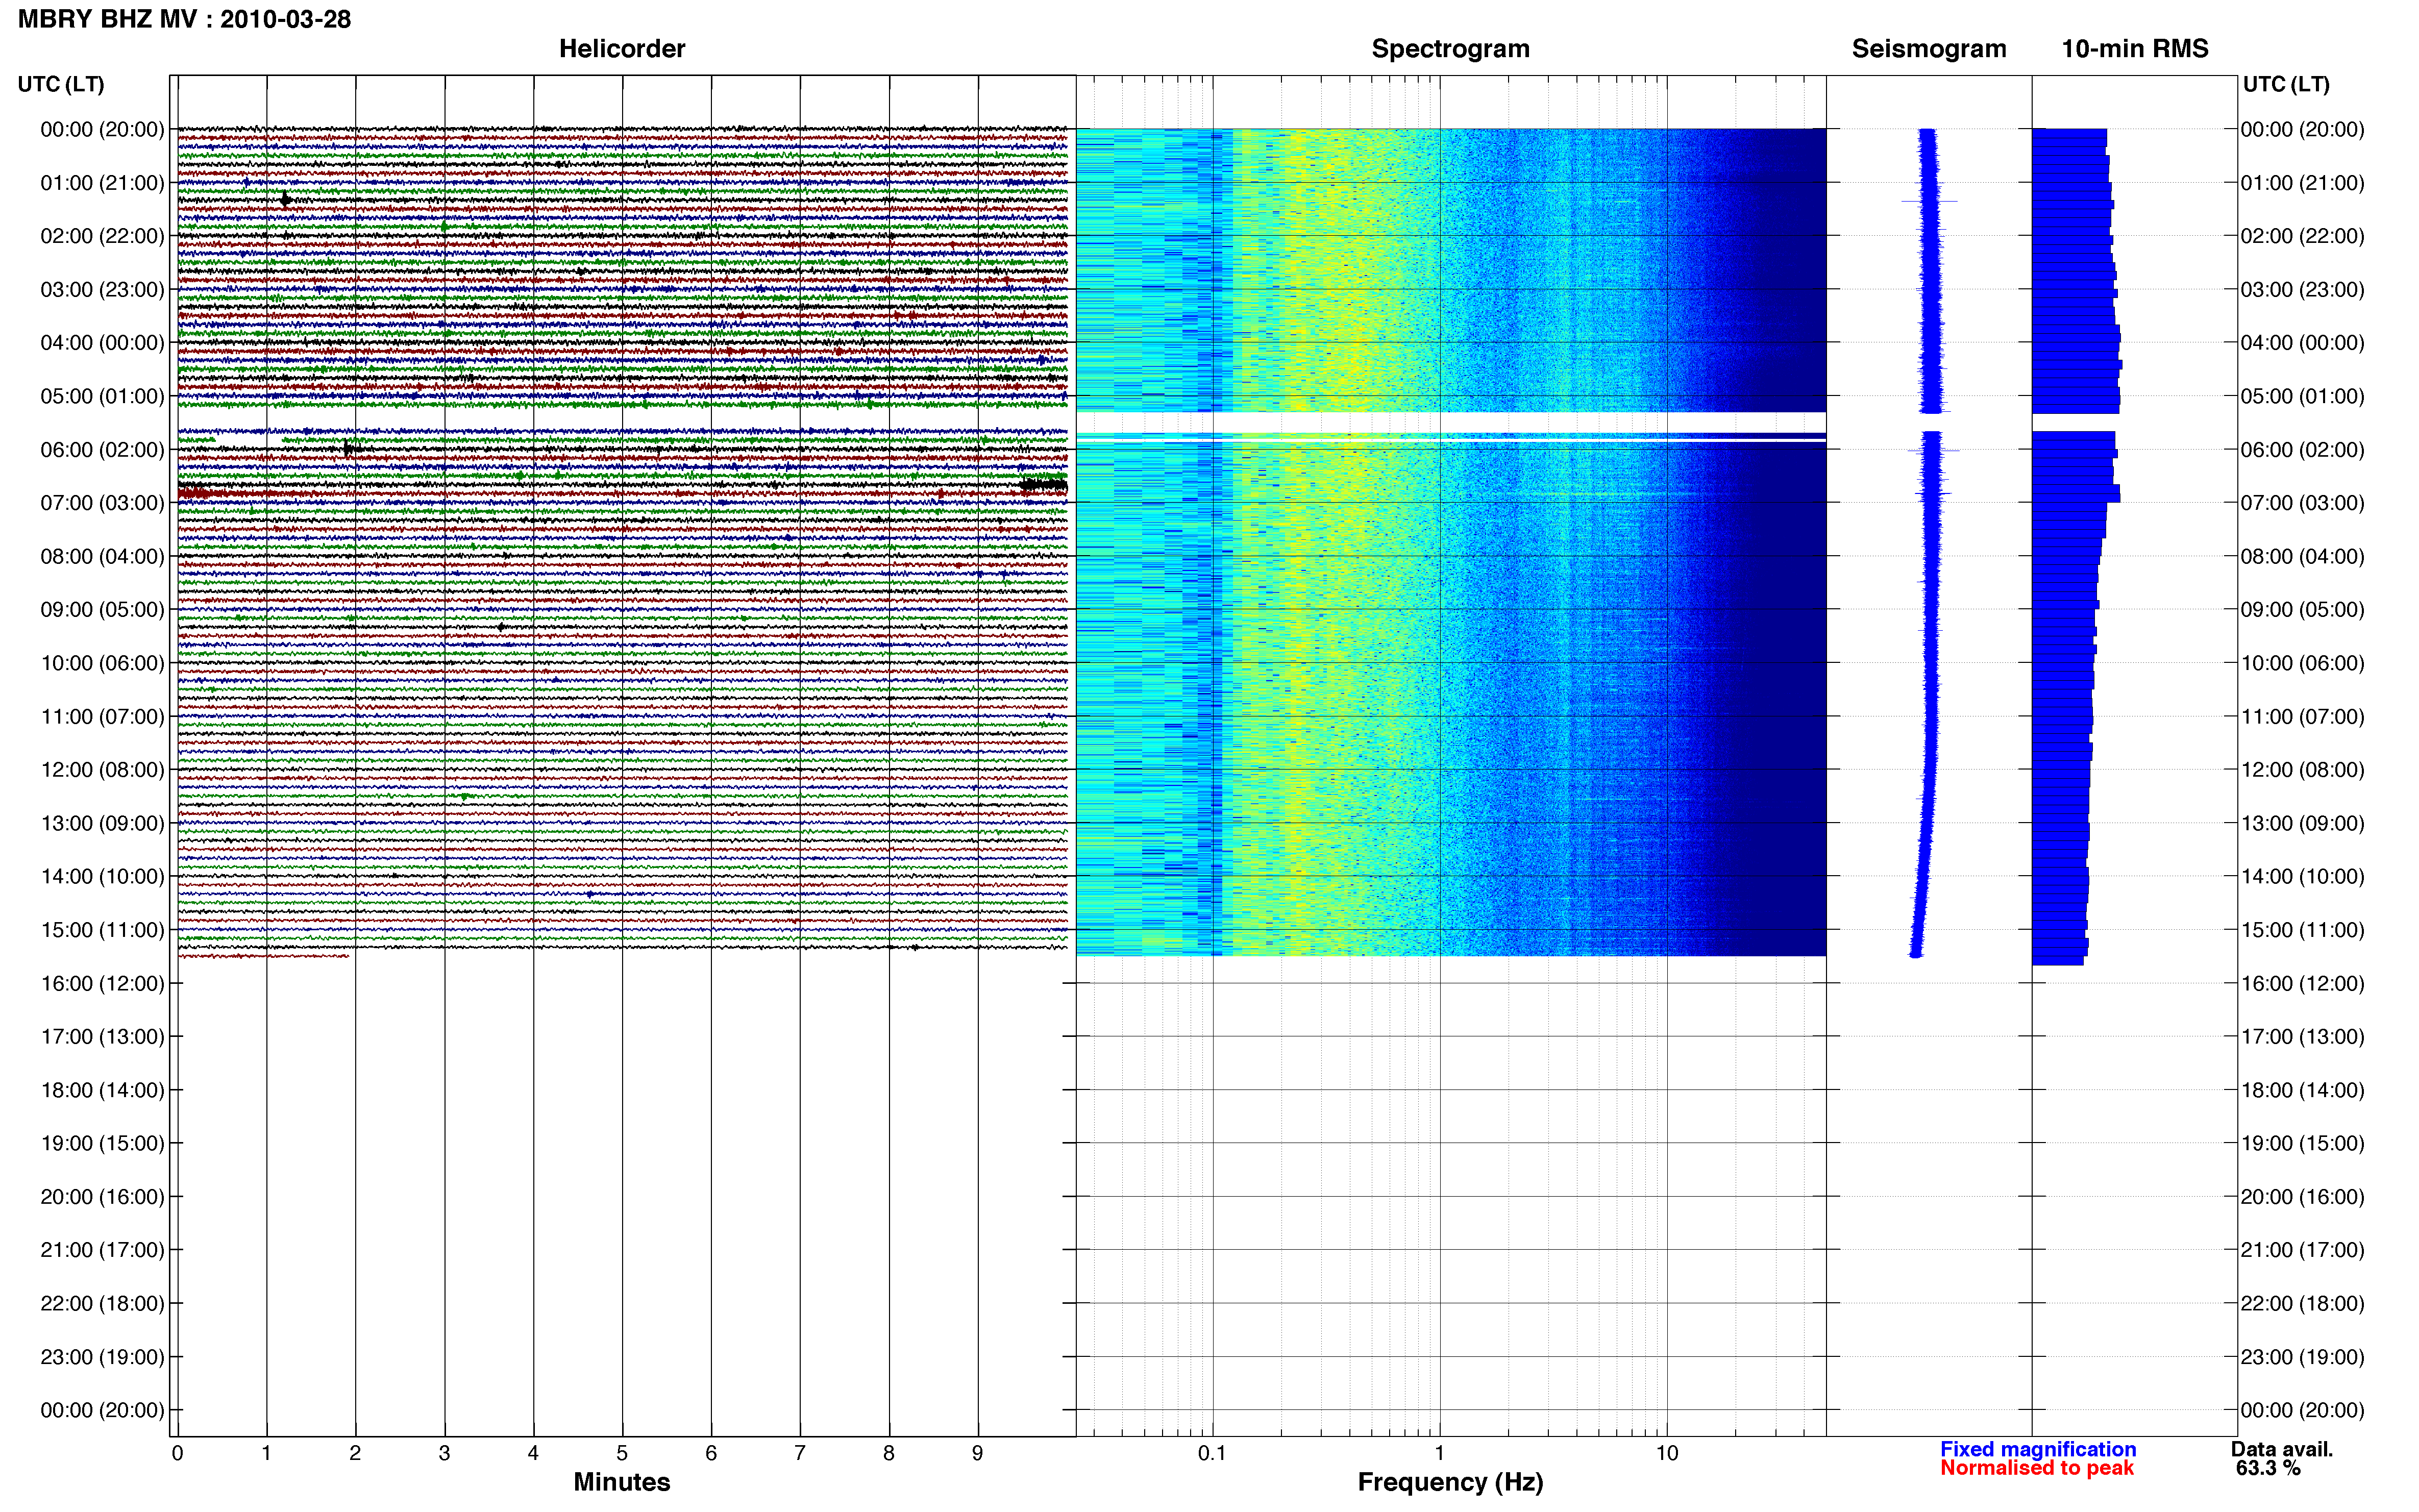Click spectrogram frequency tick '10'
This screenshot has height=1512, width=2419.
click(1666, 1453)
